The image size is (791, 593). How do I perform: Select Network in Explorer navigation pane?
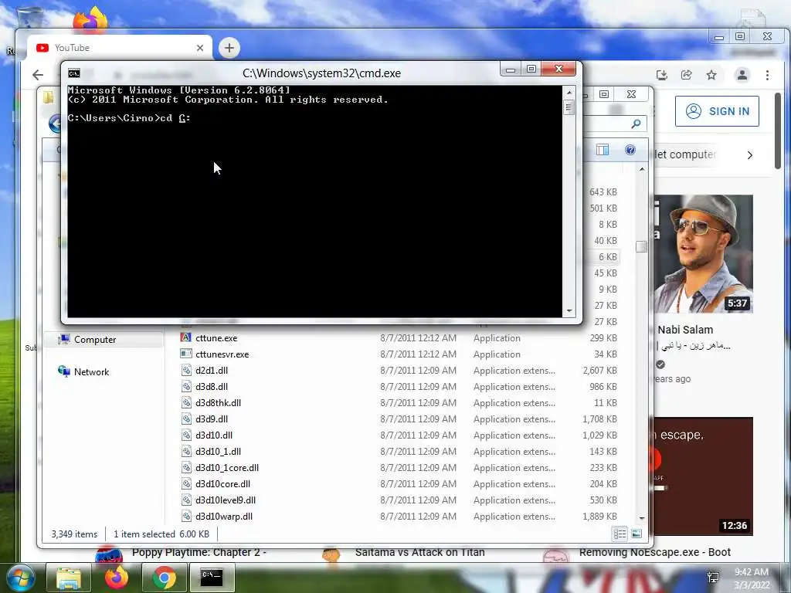click(x=91, y=372)
